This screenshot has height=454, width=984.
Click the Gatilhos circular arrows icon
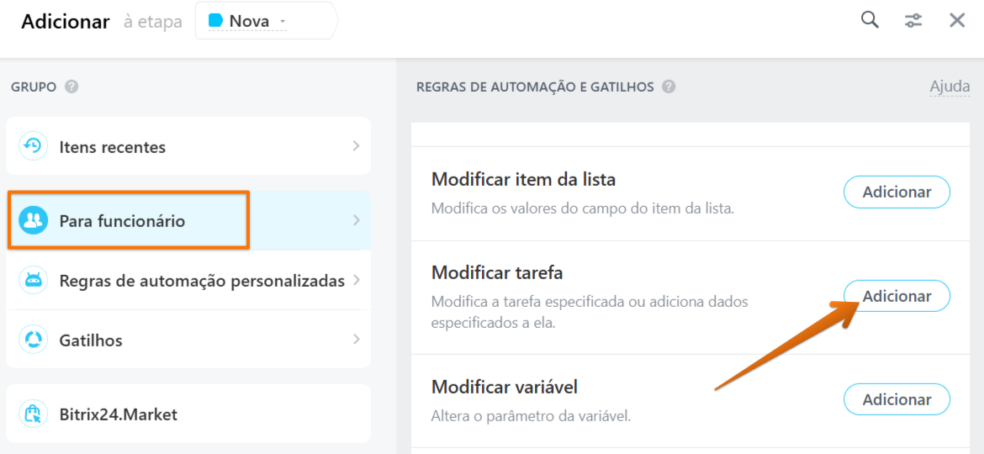click(x=33, y=340)
